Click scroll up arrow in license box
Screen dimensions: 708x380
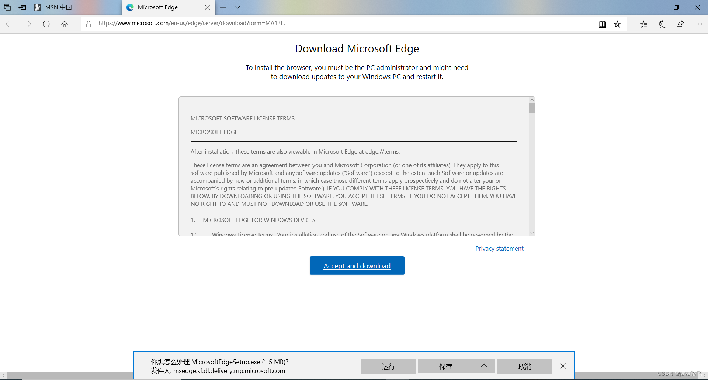532,100
